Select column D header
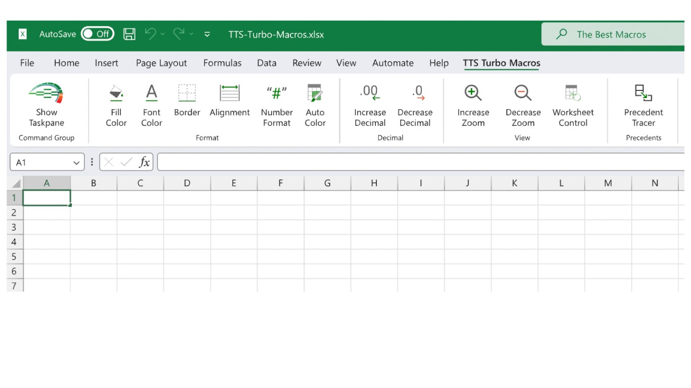Screen dimensions: 691x388 [187, 183]
